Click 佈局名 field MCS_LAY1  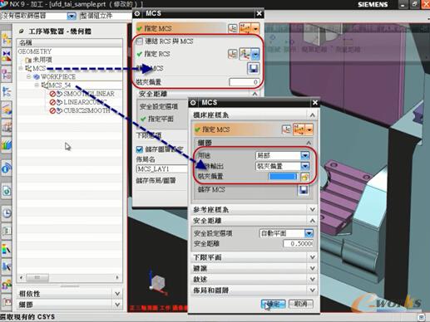[162, 168]
